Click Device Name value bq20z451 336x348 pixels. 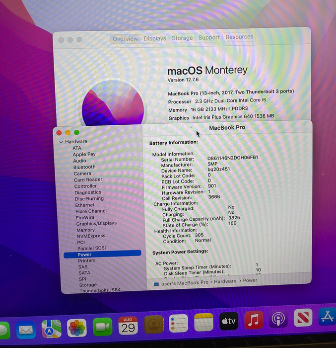[x=219, y=169]
